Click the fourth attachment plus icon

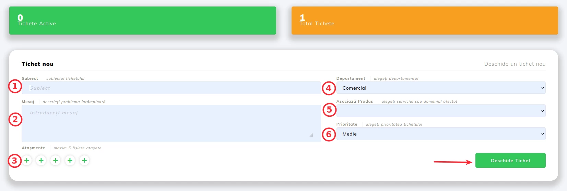70,160
